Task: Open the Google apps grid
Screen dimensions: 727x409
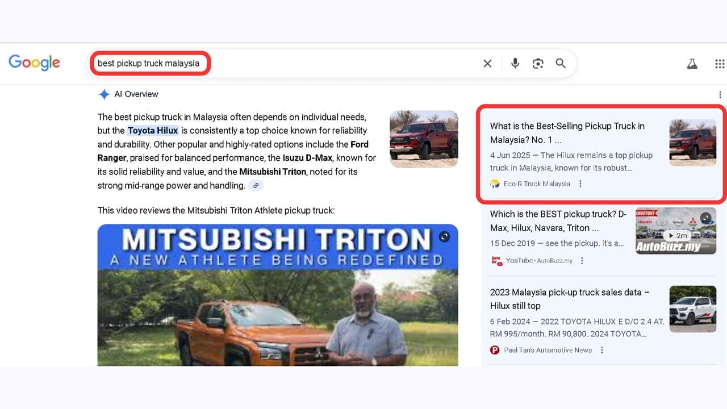Action: [x=720, y=64]
